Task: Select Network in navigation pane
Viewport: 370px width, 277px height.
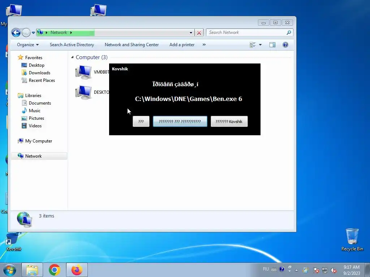Action: [x=39, y=156]
